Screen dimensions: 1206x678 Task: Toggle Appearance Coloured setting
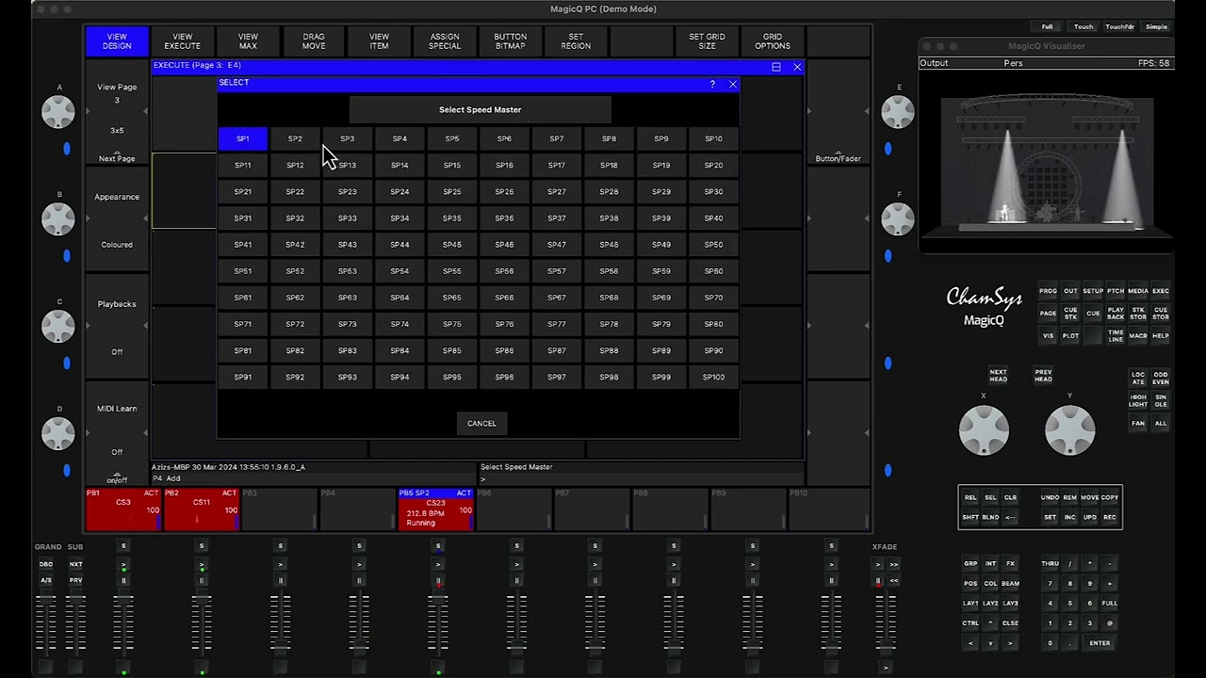point(117,220)
